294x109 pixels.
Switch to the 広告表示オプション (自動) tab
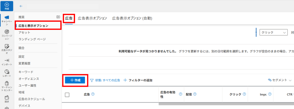click(132, 18)
